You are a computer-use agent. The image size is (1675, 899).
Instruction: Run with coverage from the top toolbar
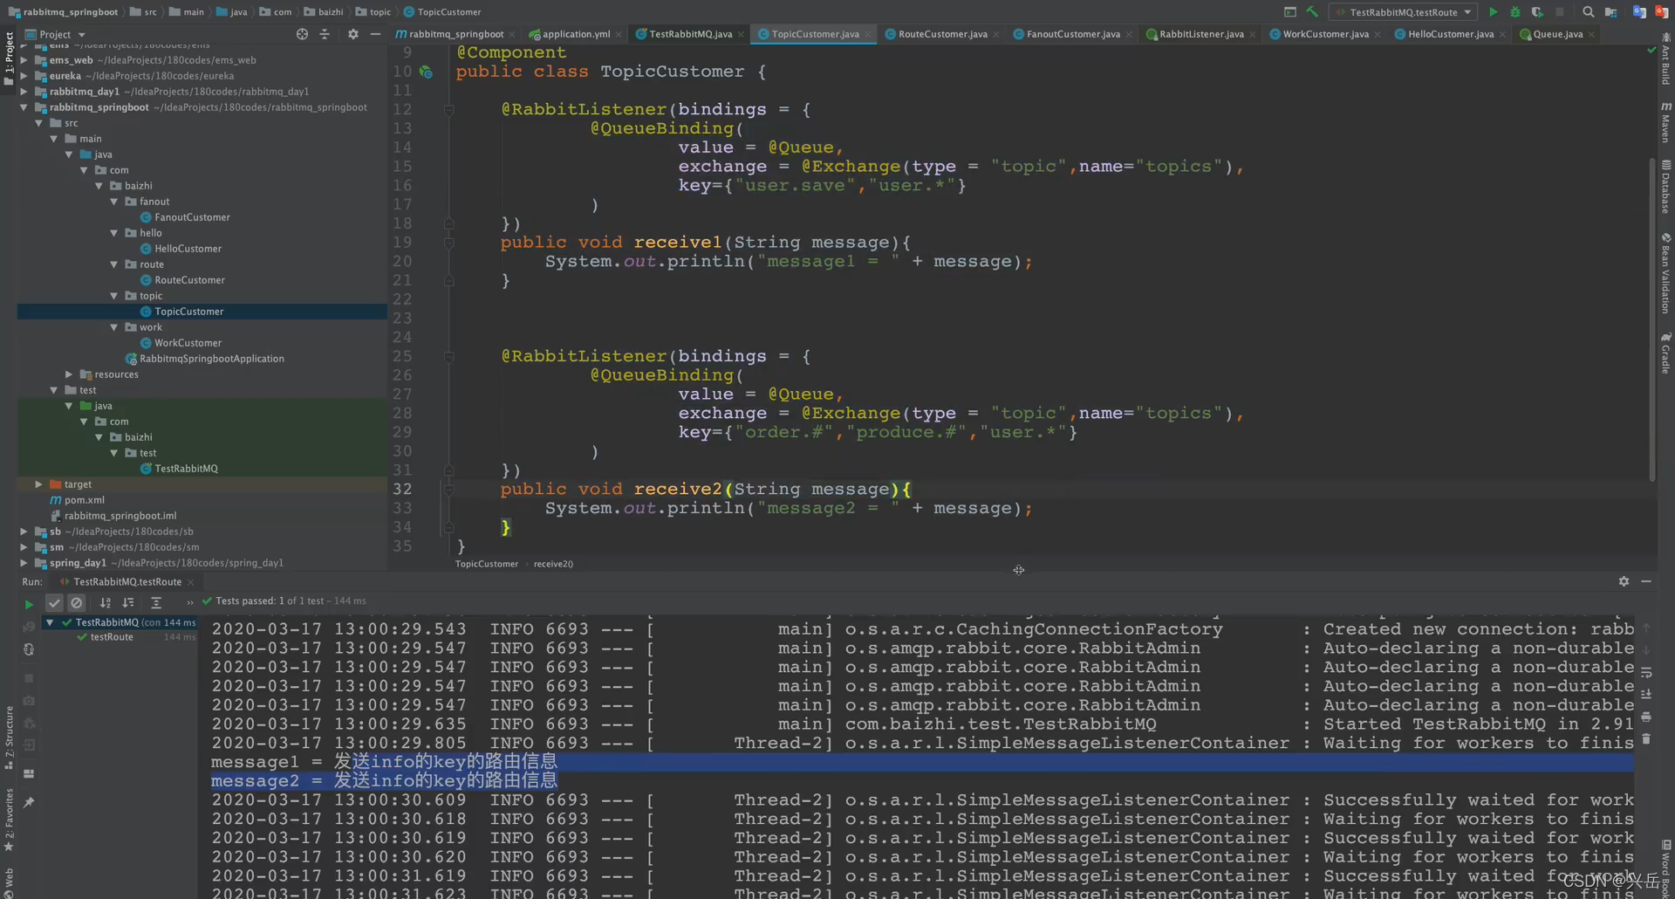tap(1537, 12)
